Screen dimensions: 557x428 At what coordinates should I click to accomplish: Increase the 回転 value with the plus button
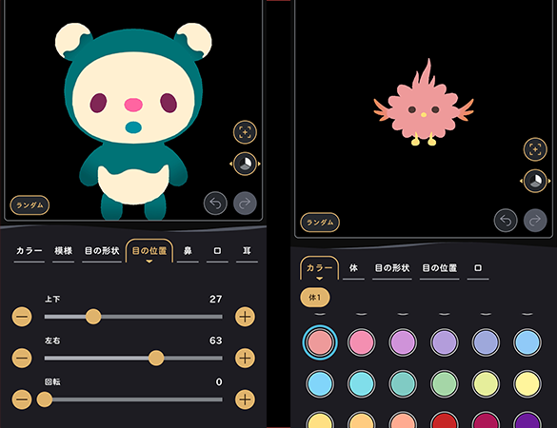[245, 399]
